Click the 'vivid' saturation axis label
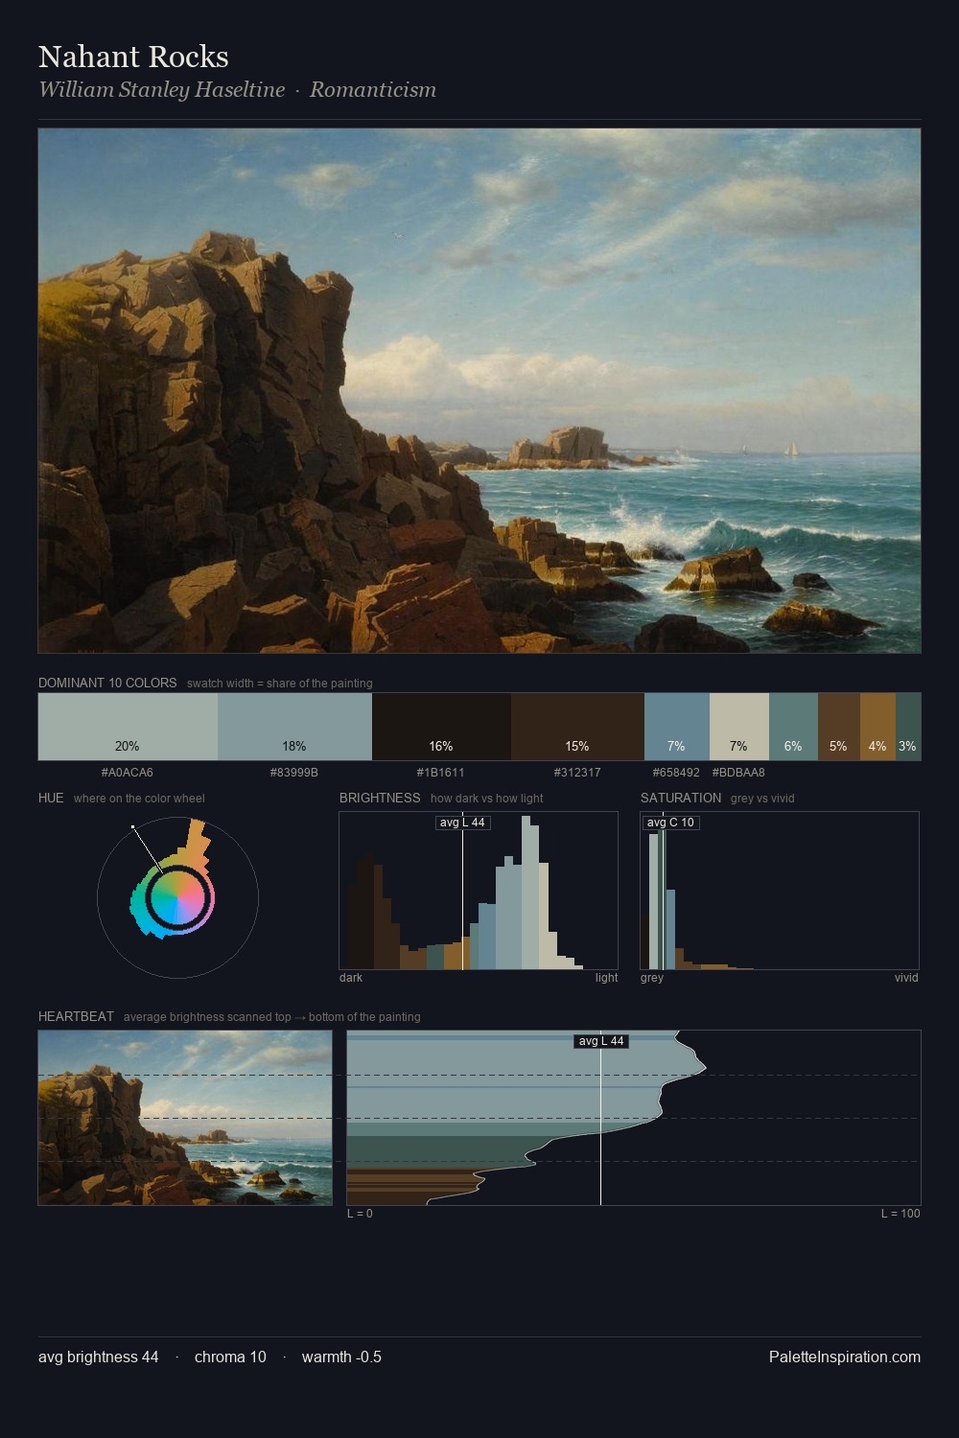959x1438 pixels. click(x=906, y=978)
